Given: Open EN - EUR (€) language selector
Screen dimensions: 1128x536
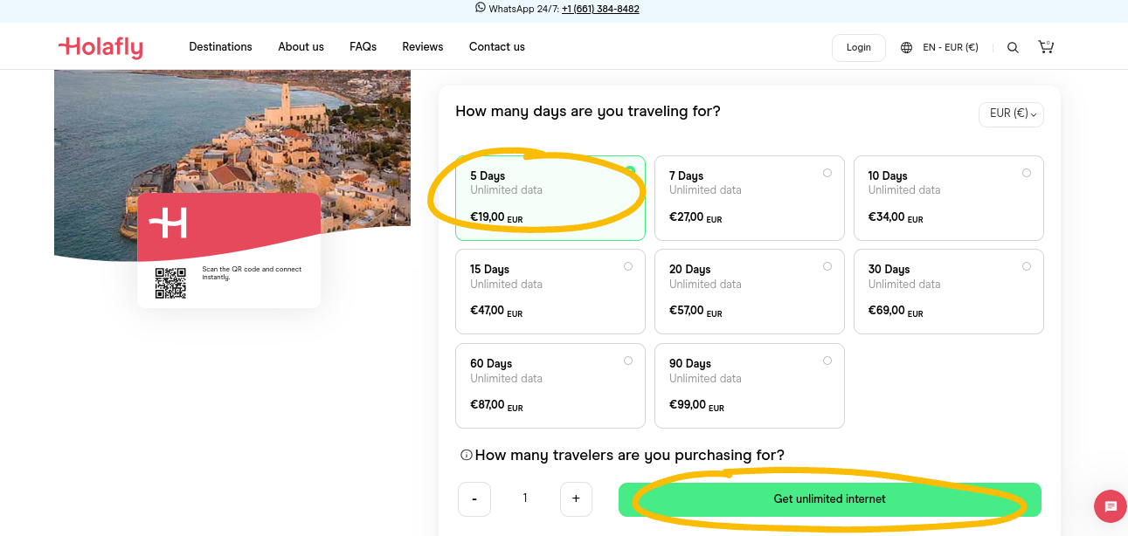Looking at the screenshot, I should [x=950, y=48].
